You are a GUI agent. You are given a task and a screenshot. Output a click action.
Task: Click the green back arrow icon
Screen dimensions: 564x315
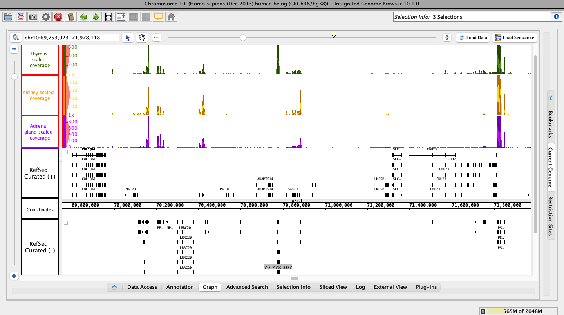click(x=83, y=17)
